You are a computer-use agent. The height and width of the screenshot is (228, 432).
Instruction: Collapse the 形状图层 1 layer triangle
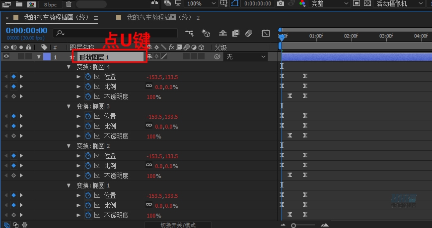pyautogui.click(x=39, y=57)
